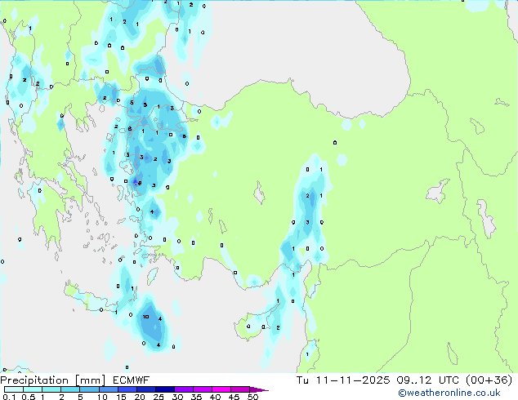Pick the 5–10 mm legend color box
The width and height of the screenshot is (518, 400).
(89, 389)
